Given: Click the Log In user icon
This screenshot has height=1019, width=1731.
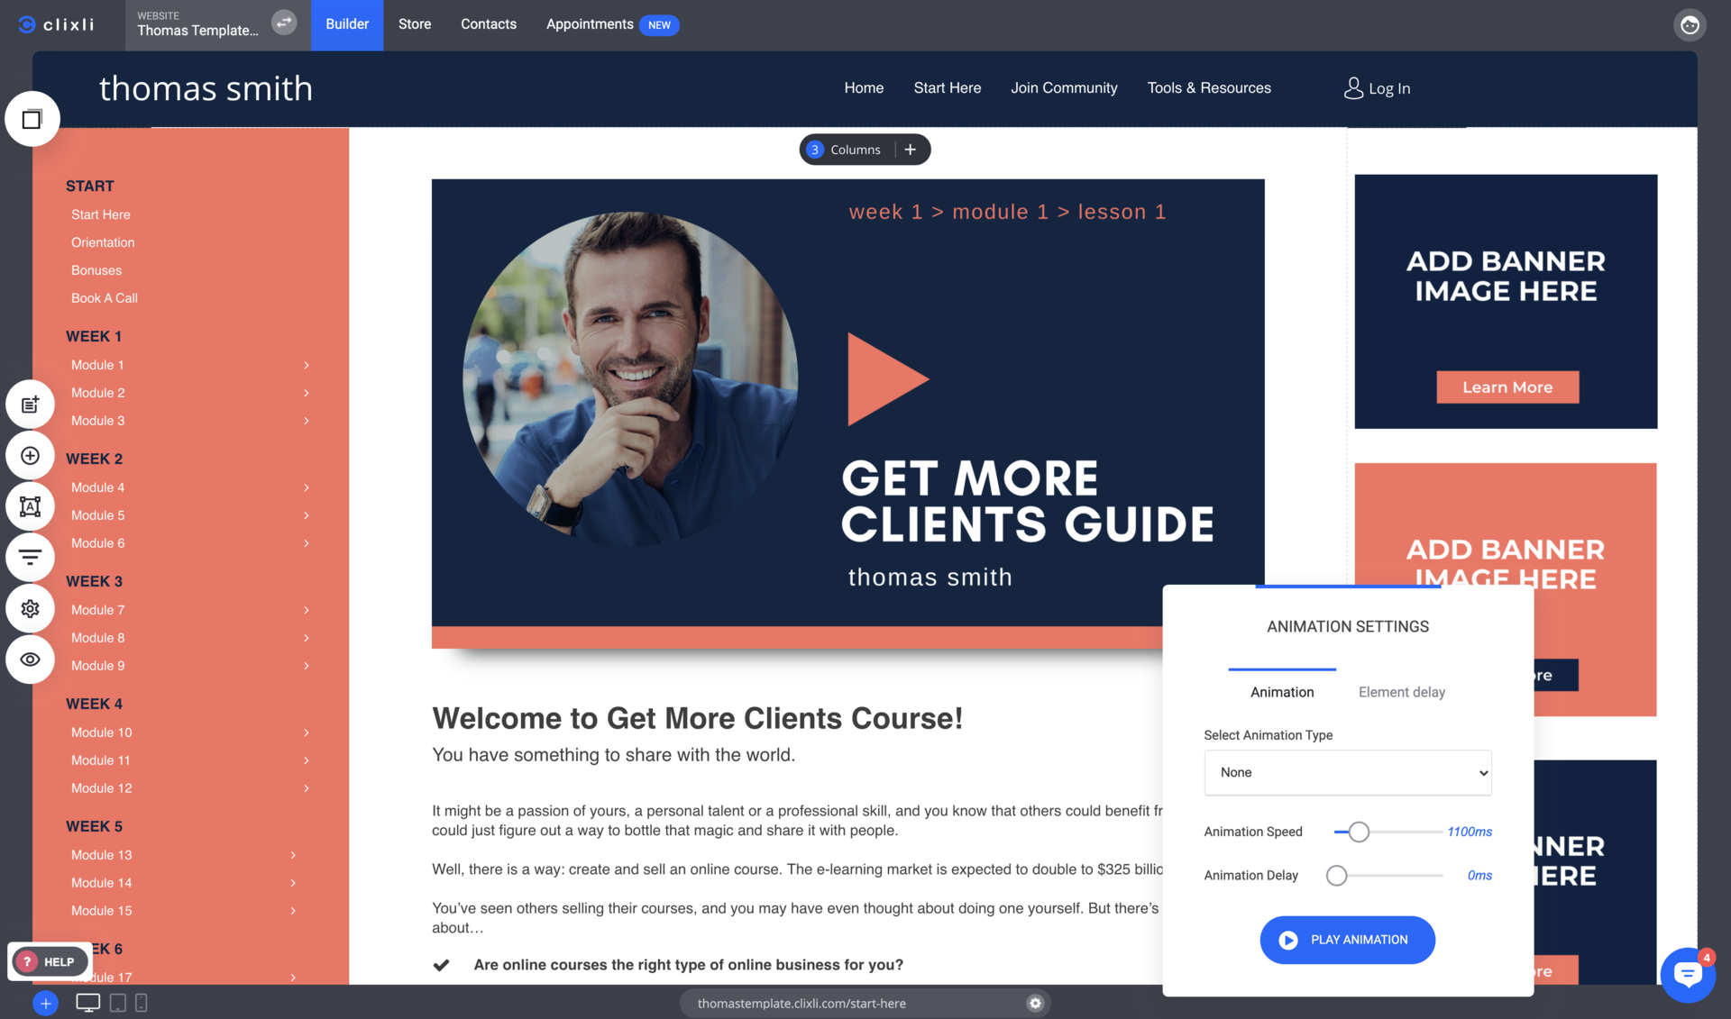Looking at the screenshot, I should tap(1353, 88).
